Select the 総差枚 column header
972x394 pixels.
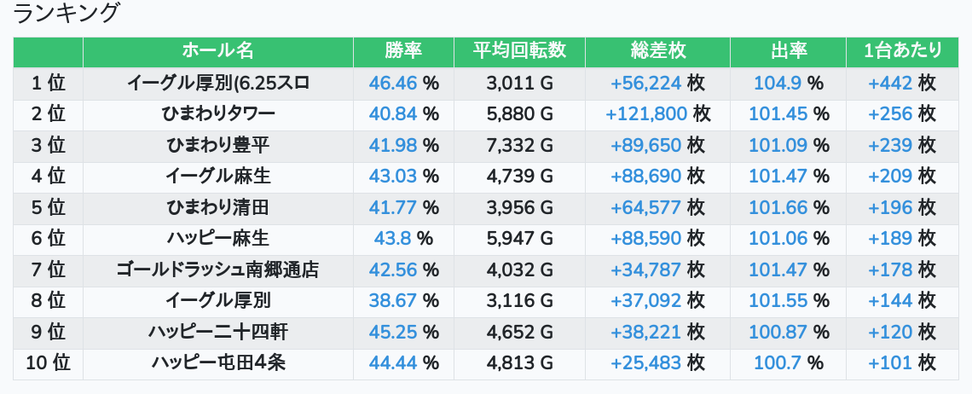tap(657, 51)
